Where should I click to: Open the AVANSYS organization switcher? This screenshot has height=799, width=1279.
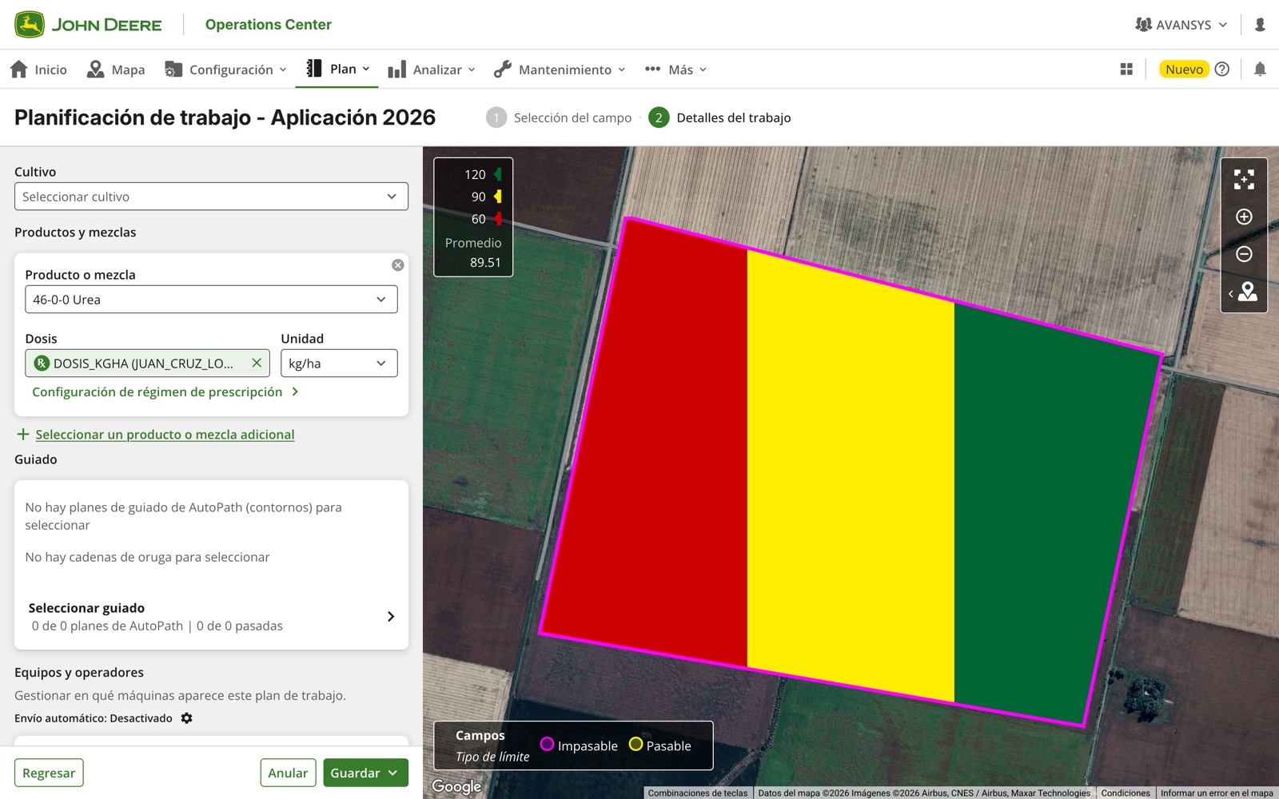(1181, 25)
